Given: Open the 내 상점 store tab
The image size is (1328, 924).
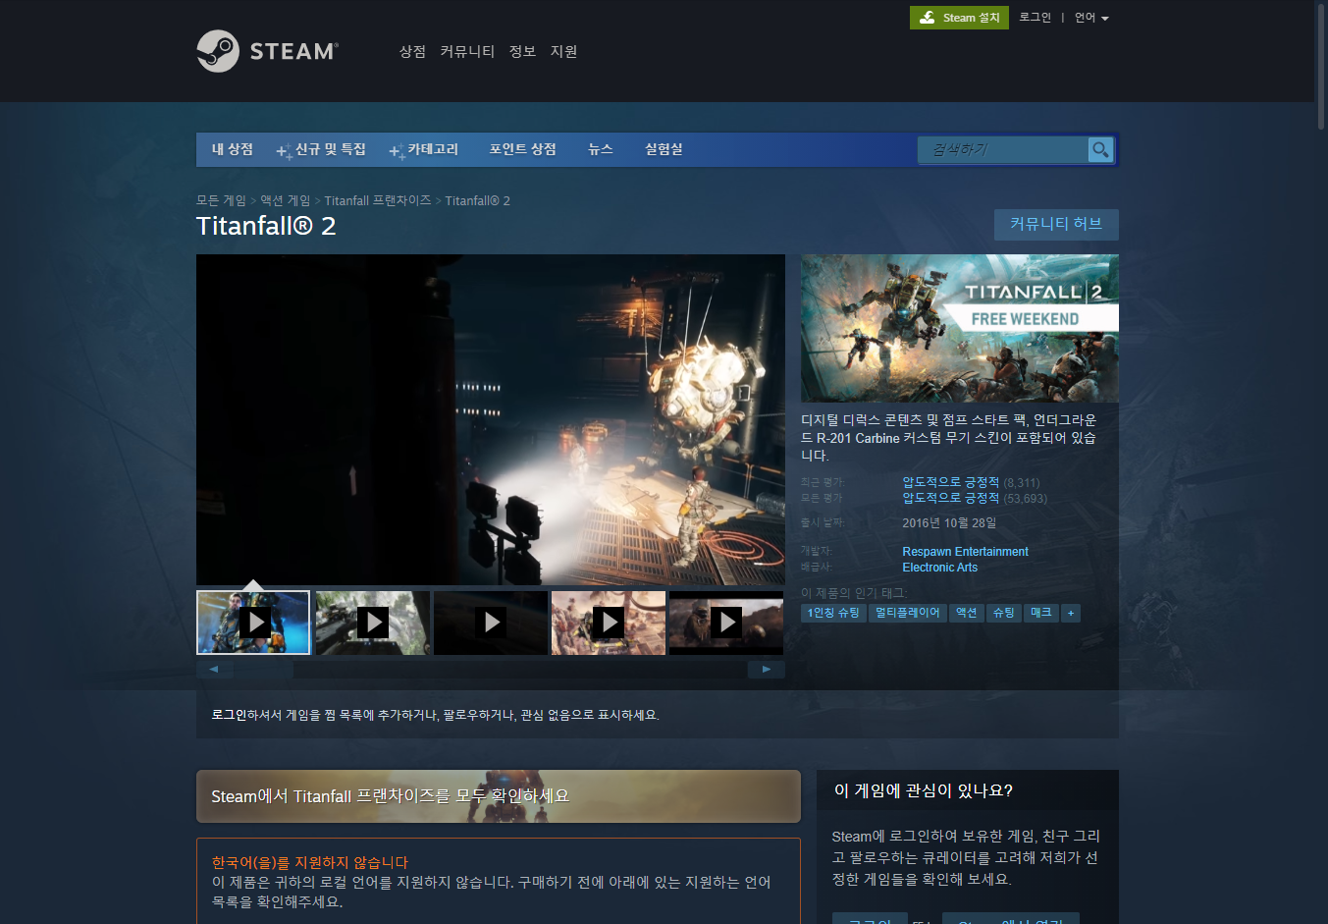Looking at the screenshot, I should [x=233, y=149].
